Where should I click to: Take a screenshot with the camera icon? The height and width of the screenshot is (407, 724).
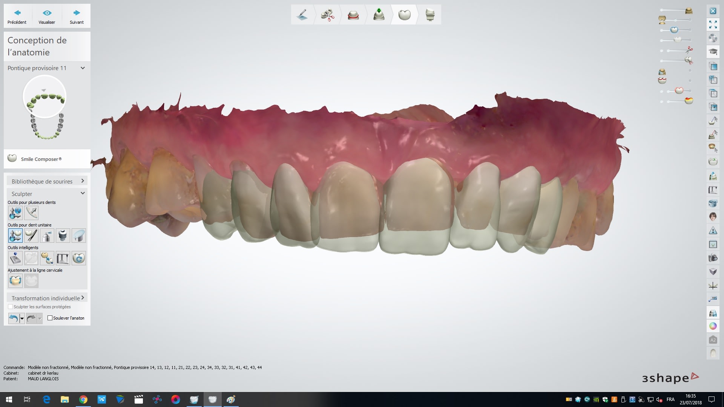tap(713, 258)
